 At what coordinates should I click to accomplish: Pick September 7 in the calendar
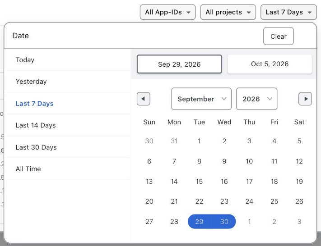click(174, 161)
